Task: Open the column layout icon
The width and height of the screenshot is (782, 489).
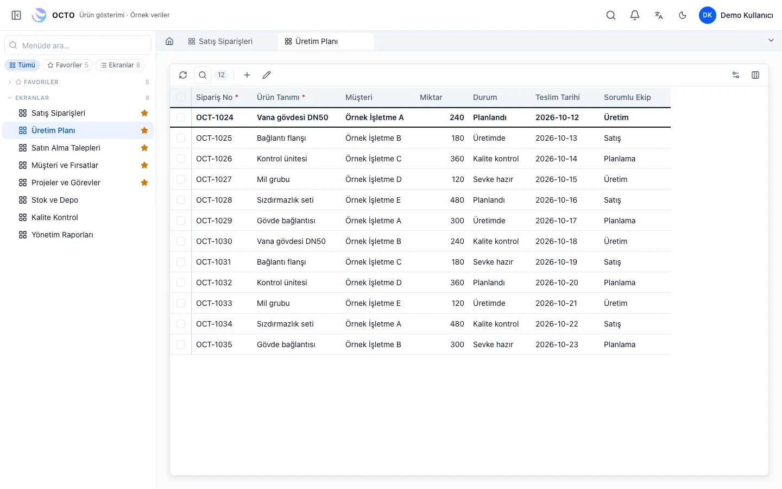Action: [755, 75]
